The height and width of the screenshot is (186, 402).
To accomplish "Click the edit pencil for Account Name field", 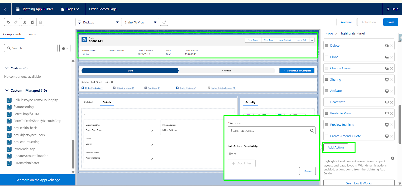I will [x=152, y=159].
